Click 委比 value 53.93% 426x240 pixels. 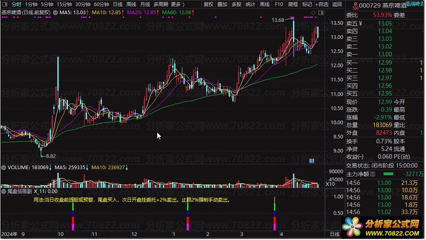(x=382, y=15)
